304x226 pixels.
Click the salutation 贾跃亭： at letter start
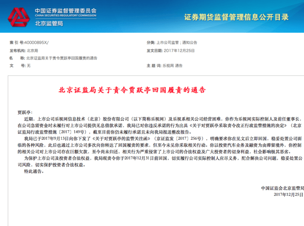(x=25, y=112)
